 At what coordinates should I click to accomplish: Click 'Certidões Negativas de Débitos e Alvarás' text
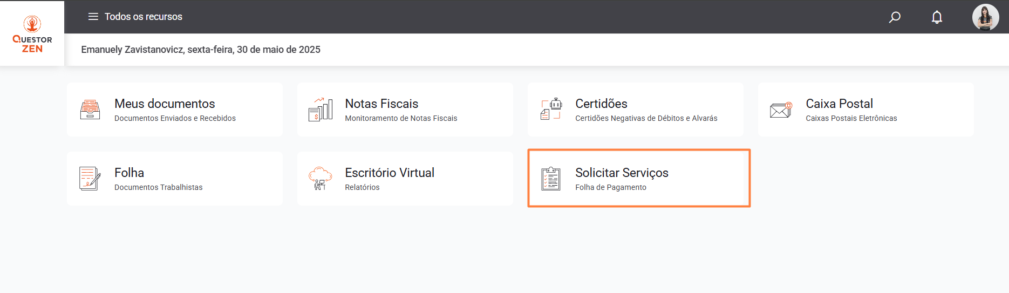coord(646,118)
